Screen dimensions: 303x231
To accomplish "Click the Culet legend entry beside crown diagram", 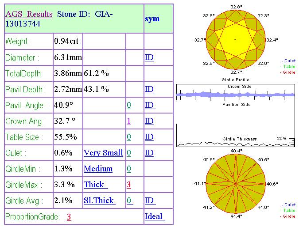I will pos(288,61).
